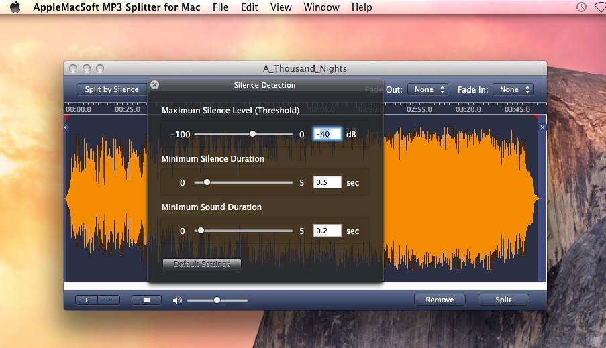Click the Default Settings button
The image size is (606, 348).
(202, 264)
